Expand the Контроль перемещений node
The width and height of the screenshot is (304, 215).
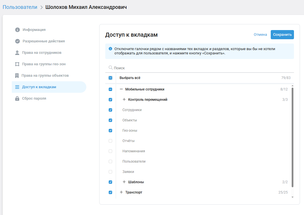124,100
